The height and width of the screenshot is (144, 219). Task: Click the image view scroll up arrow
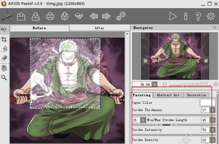click(127, 34)
